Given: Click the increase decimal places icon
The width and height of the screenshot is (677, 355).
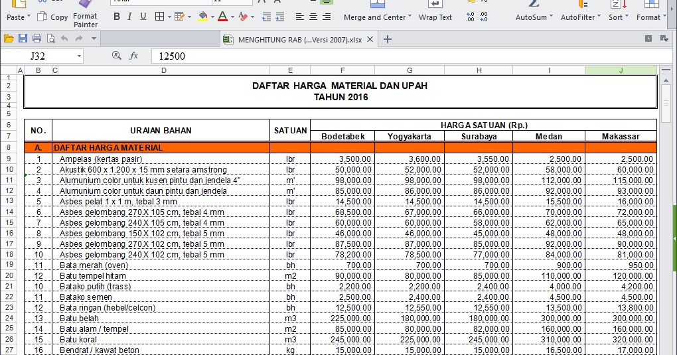Looking at the screenshot, I should (470, 17).
